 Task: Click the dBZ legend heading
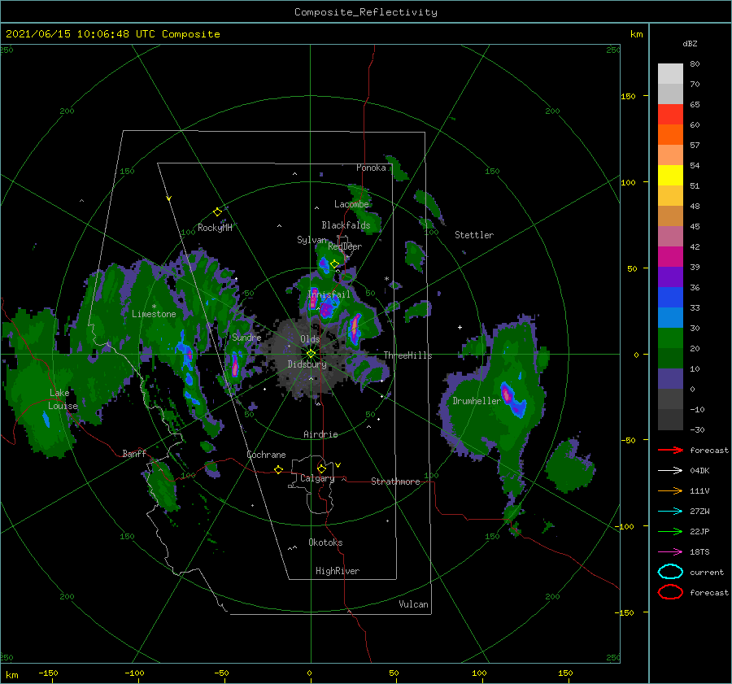coord(690,43)
